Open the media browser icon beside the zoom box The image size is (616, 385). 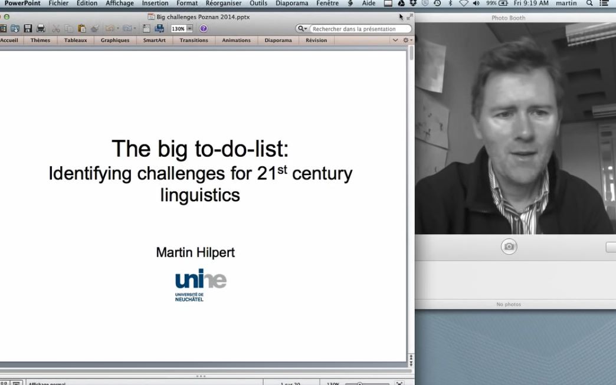point(159,29)
